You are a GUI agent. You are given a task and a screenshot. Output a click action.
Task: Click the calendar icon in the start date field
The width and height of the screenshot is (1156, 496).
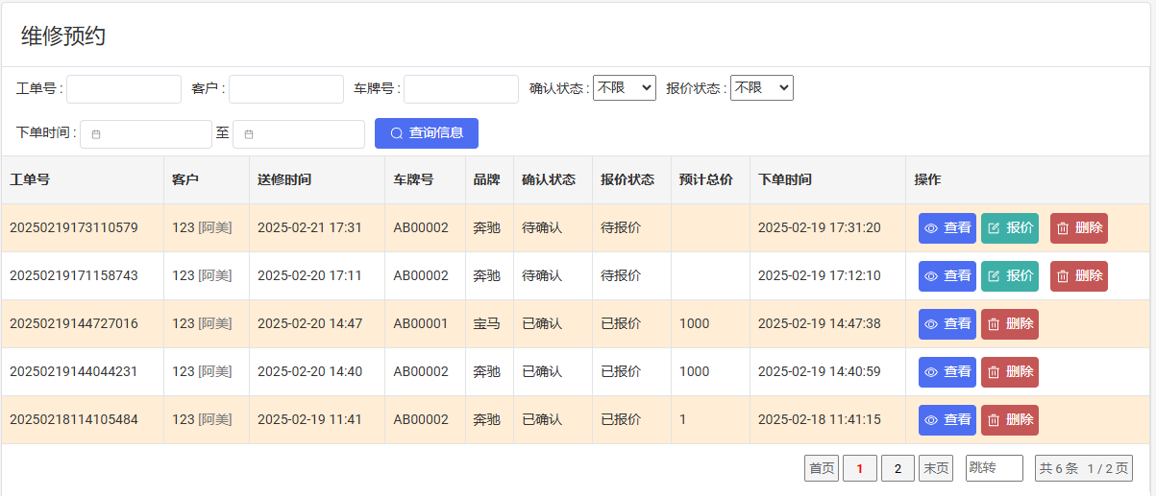[96, 134]
